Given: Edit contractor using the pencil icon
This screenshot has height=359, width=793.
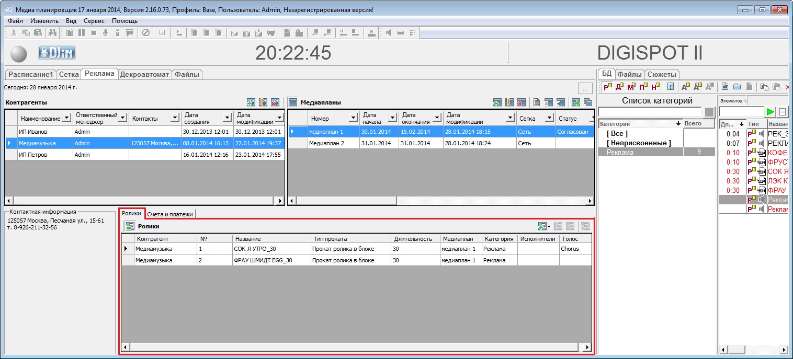Looking at the screenshot, I should (263, 102).
